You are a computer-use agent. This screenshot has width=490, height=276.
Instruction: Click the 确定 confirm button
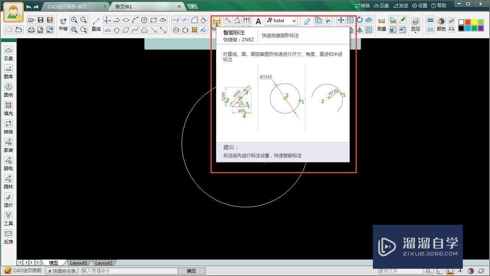coord(191,271)
